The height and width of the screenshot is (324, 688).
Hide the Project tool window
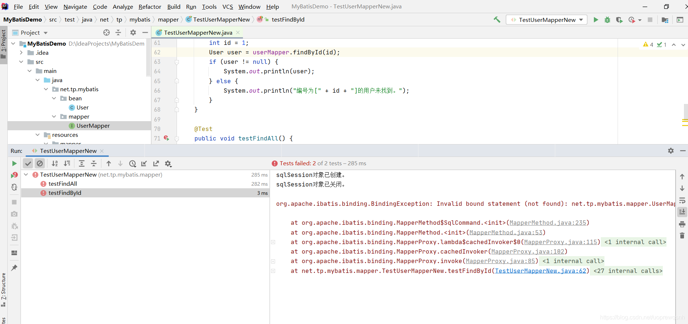[145, 32]
